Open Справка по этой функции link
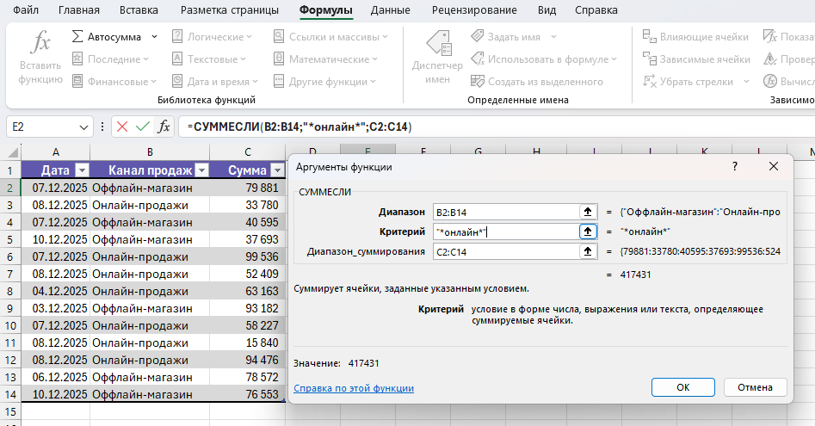815x426 pixels. pyautogui.click(x=354, y=388)
